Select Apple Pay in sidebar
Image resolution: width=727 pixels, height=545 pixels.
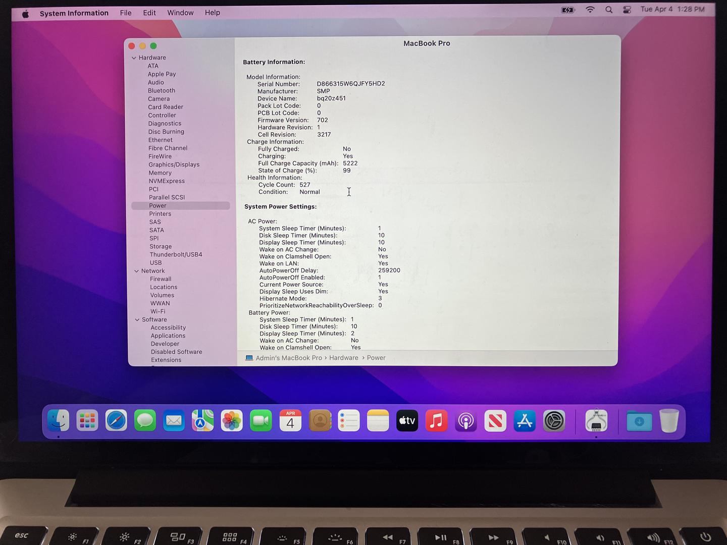pos(162,74)
